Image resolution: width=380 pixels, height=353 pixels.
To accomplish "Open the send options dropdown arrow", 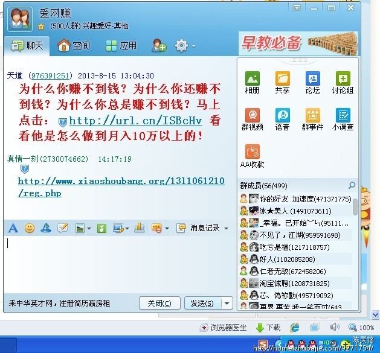I will tap(227, 303).
